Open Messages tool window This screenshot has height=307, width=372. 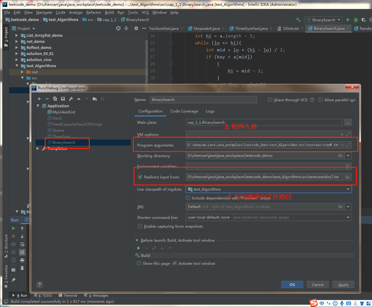[96, 295]
